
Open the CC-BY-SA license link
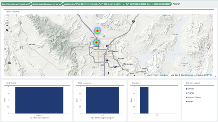pyautogui.click(x=208, y=75)
